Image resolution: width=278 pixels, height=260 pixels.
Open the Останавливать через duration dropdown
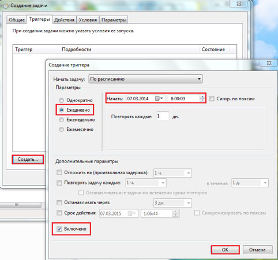point(172,203)
